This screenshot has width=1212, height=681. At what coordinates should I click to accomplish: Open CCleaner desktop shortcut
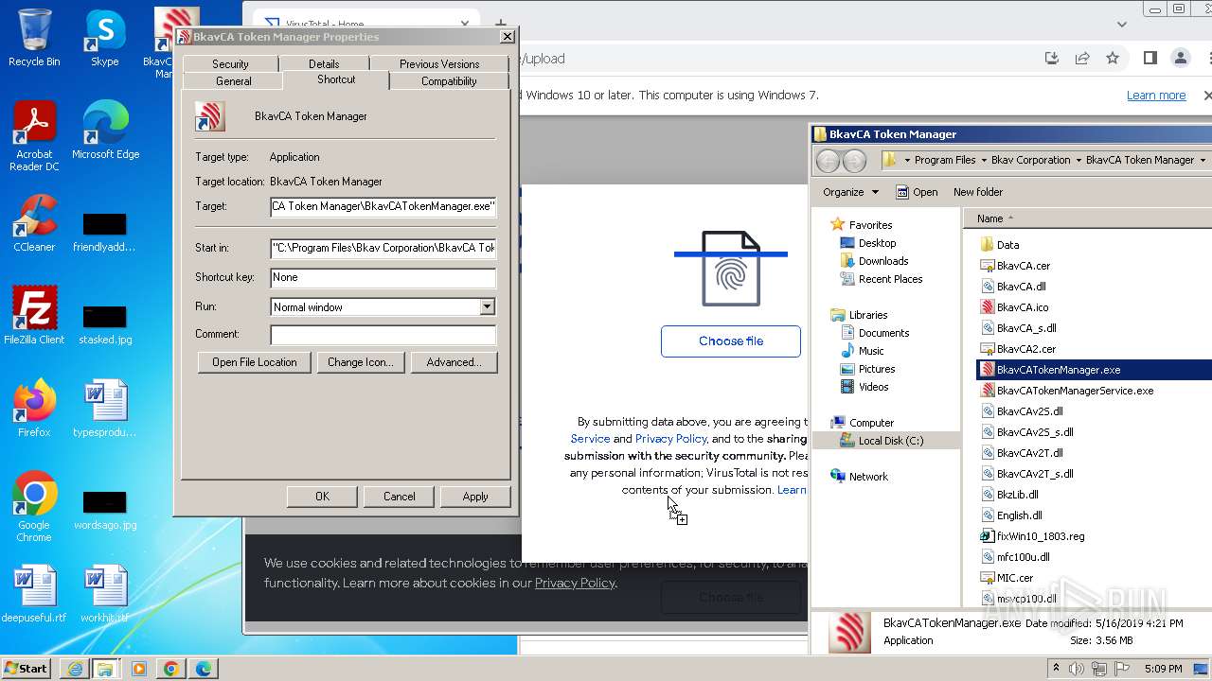click(x=34, y=223)
